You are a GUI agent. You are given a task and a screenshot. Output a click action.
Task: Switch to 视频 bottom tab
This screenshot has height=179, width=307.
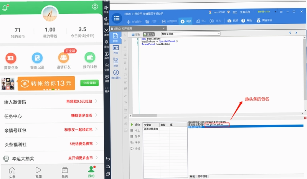[x=38, y=172]
